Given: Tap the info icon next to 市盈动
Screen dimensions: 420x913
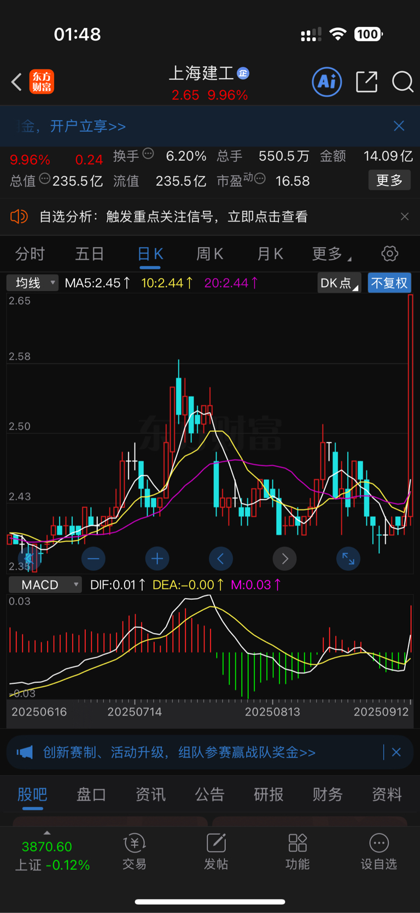Looking at the screenshot, I should (260, 179).
